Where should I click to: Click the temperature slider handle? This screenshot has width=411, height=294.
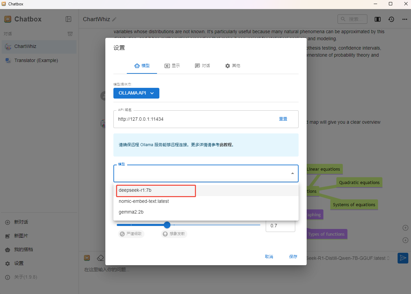[x=167, y=225]
